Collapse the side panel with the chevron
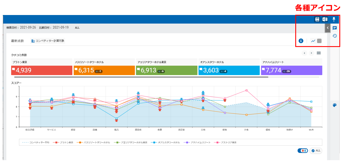This screenshot has height=166, width=343. coord(328,28)
